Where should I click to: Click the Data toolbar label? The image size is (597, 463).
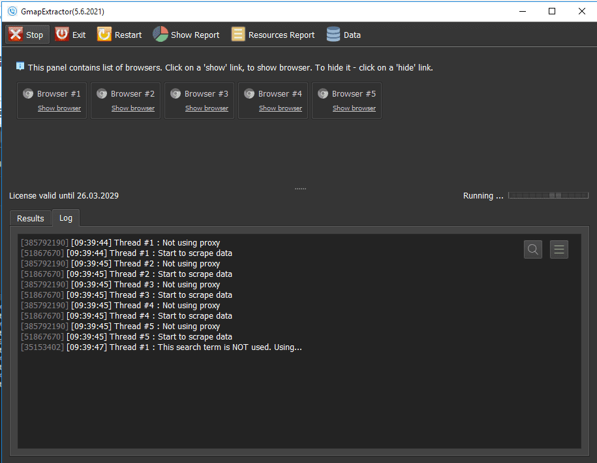352,35
